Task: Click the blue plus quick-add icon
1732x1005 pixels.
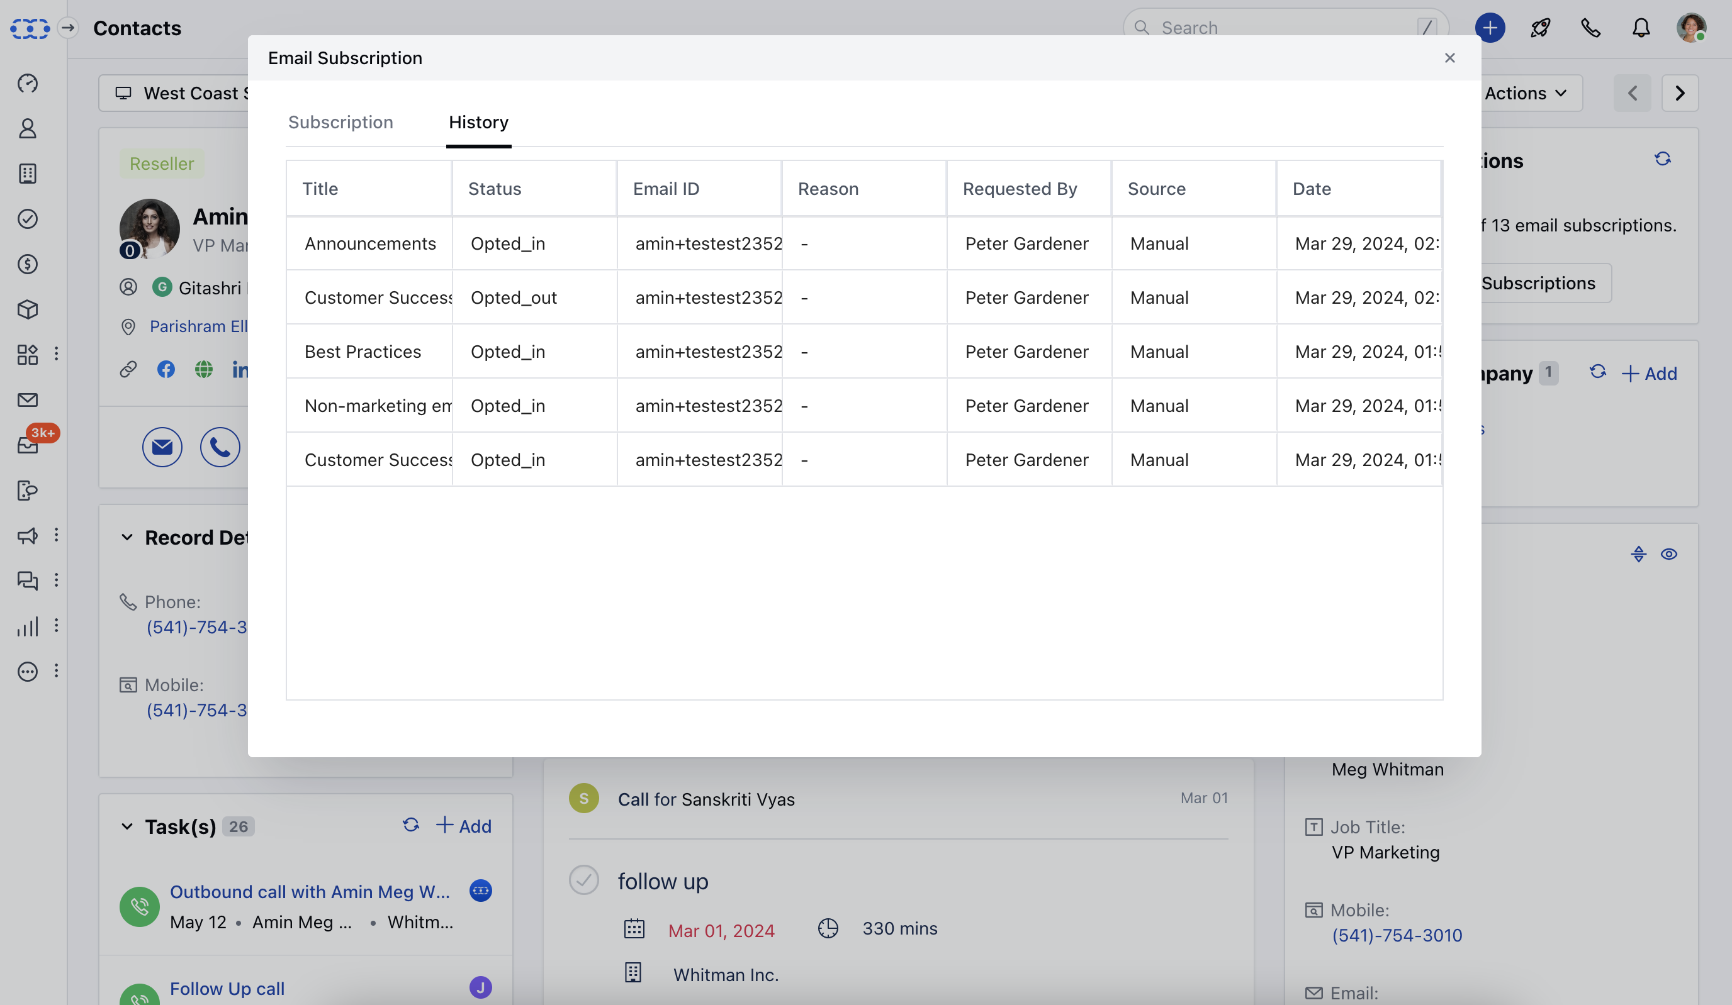Action: [1490, 28]
